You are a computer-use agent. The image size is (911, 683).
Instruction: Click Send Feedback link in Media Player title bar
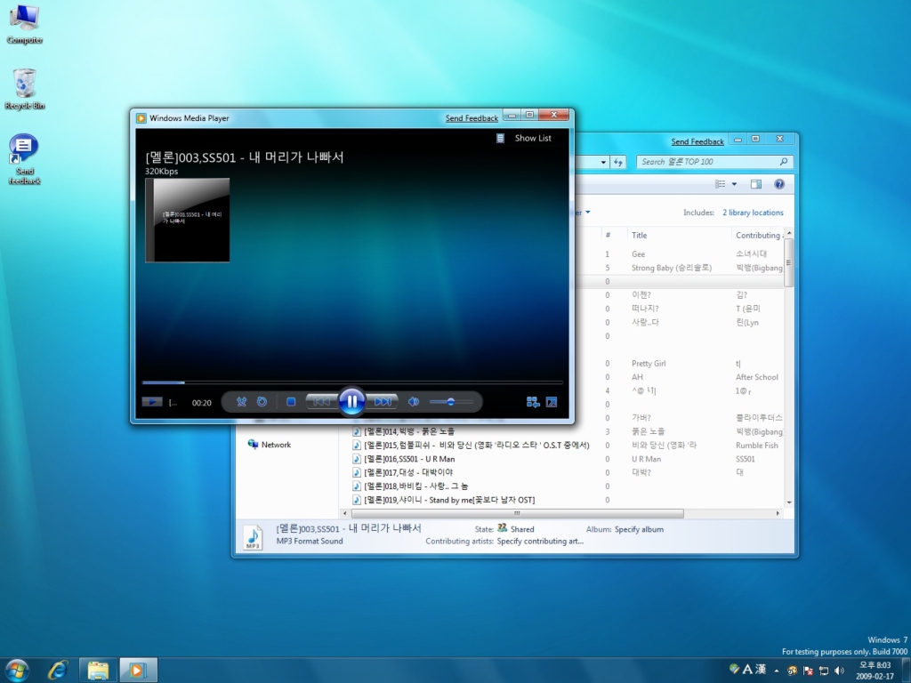[x=472, y=118]
